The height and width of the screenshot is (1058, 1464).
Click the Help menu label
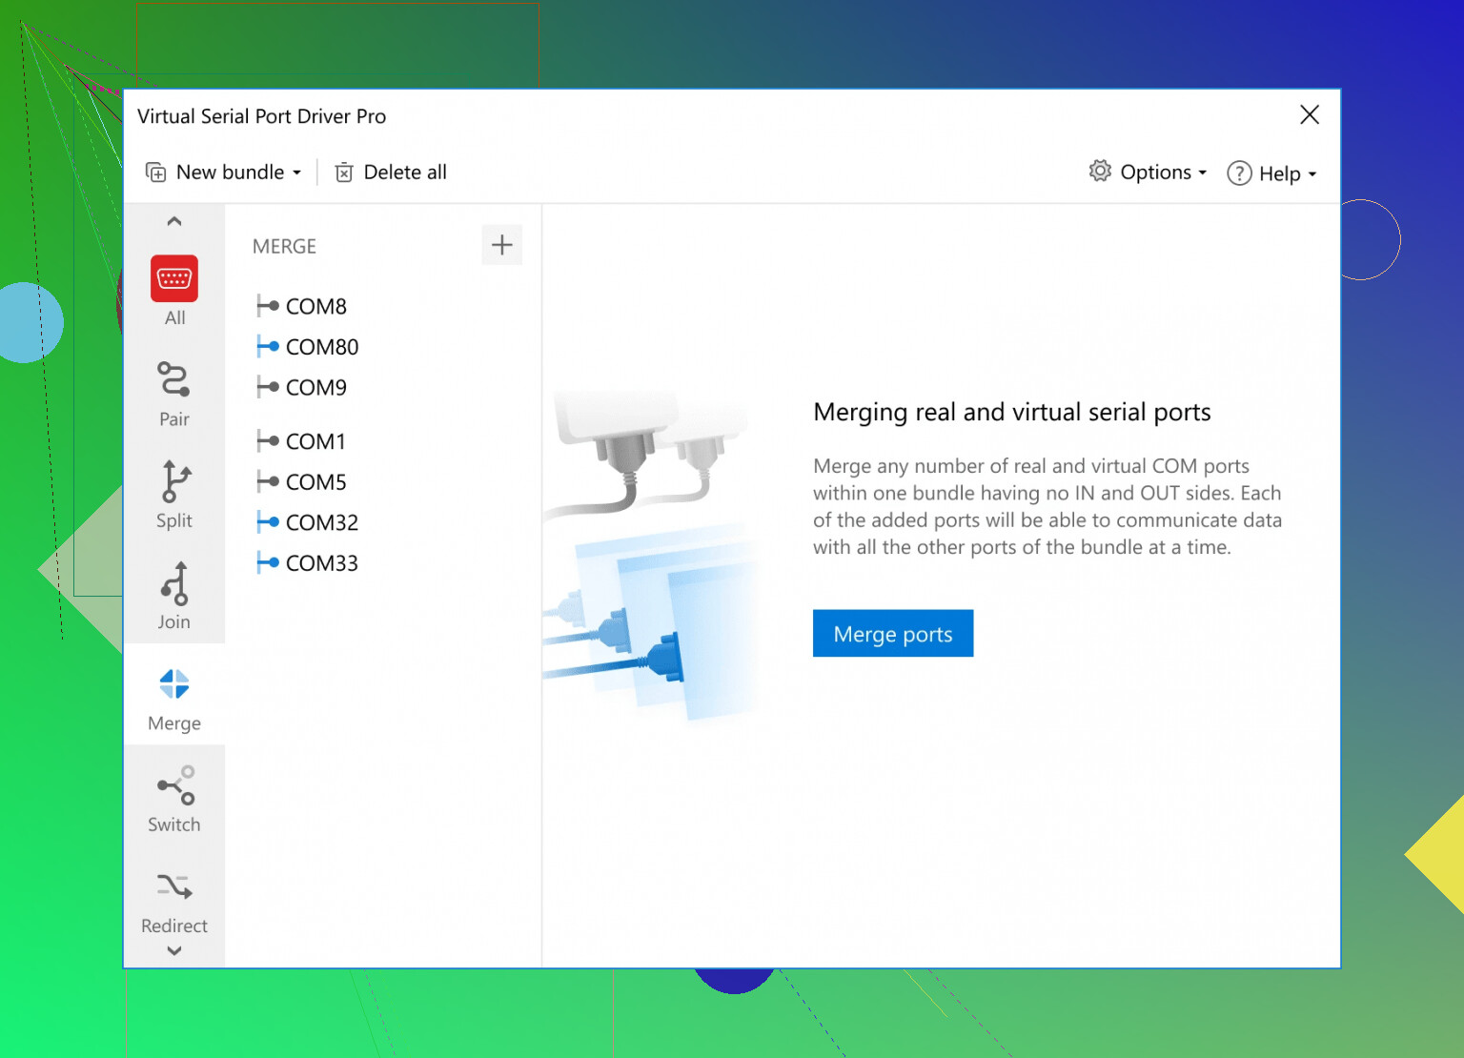point(1280,173)
